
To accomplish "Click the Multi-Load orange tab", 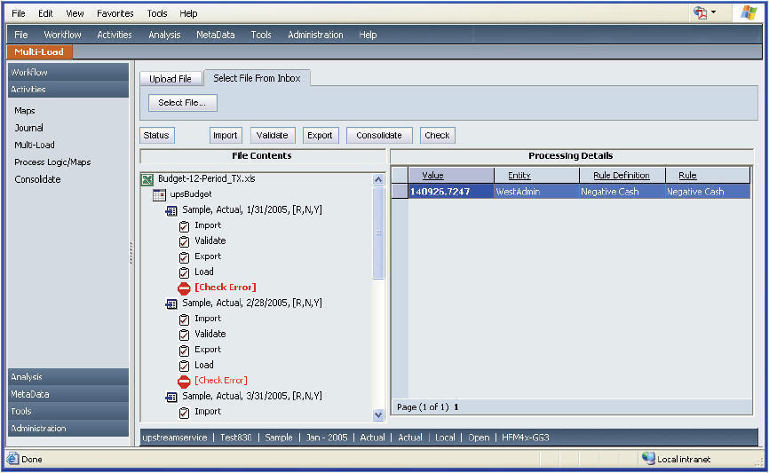I will (39, 51).
